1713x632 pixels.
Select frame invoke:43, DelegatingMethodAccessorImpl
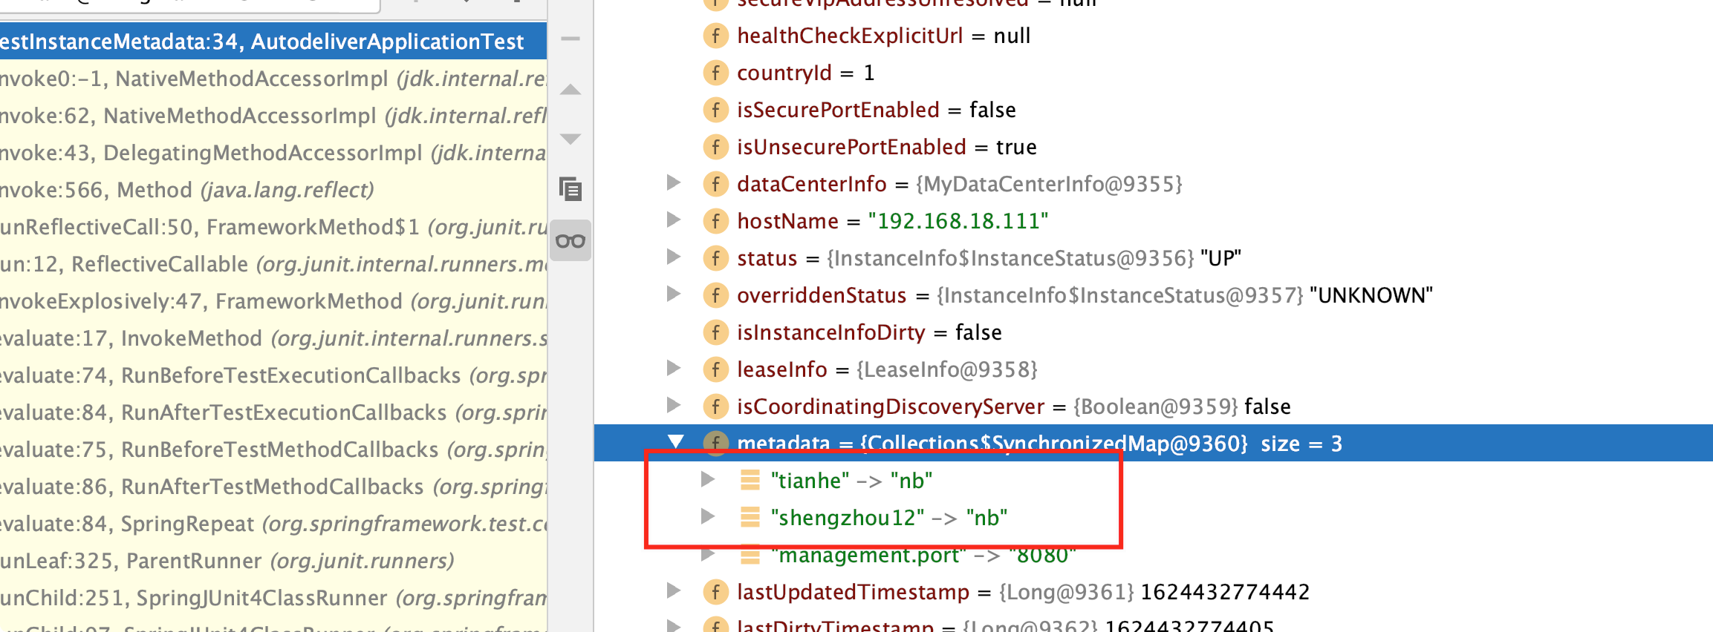tap(273, 153)
